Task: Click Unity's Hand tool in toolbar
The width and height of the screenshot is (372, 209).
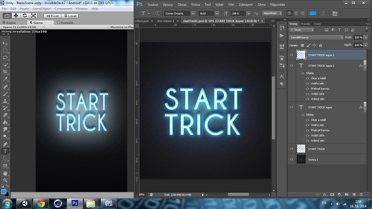Action: point(7,16)
